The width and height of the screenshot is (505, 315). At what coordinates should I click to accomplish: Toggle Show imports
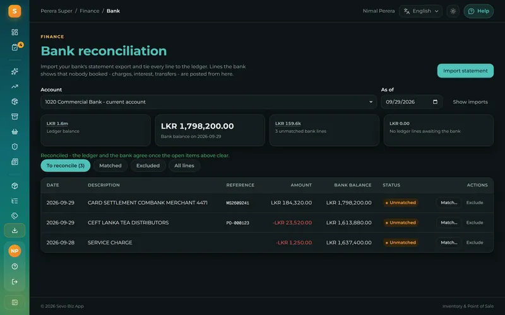coord(470,102)
